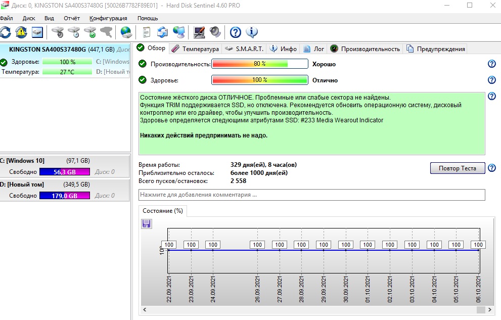The height and width of the screenshot is (320, 501).
Task: Click the yellow warning refresh toolbar icon
Action: pyautogui.click(x=21, y=32)
